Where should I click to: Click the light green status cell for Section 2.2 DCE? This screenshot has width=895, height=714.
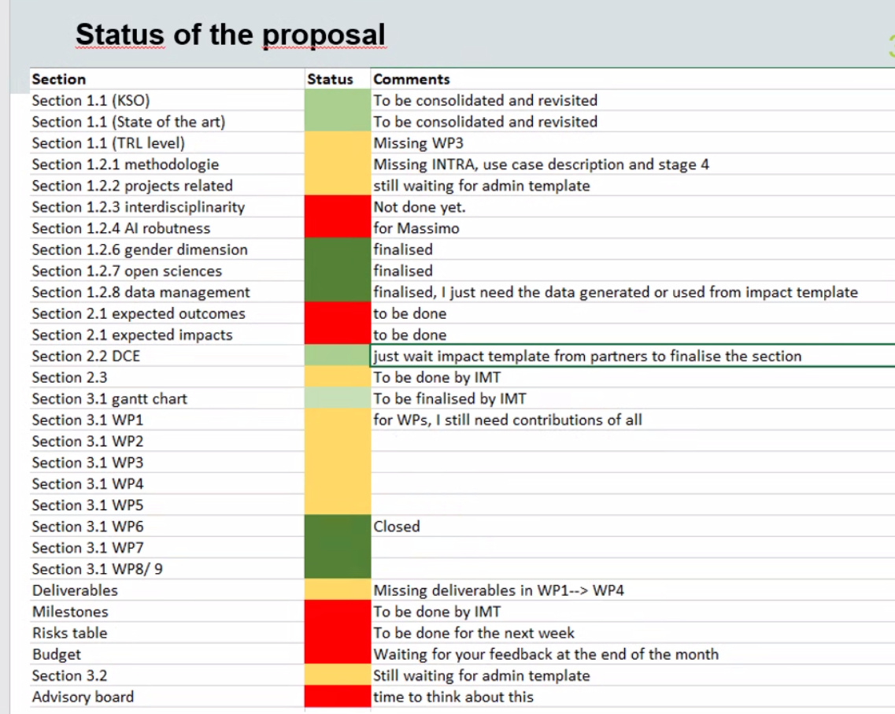coord(338,356)
